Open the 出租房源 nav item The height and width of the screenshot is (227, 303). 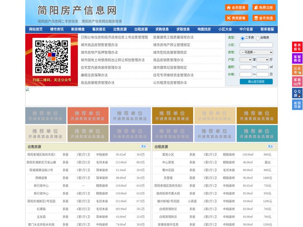pyautogui.click(x=141, y=29)
